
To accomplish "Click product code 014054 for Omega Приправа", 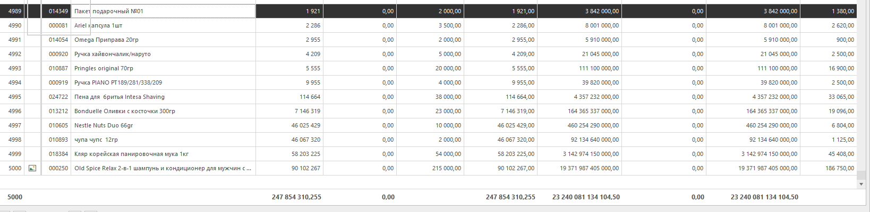I will pyautogui.click(x=58, y=40).
